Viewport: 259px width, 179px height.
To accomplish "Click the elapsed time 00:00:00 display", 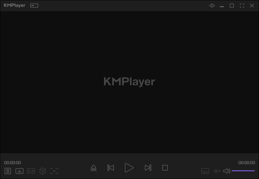I will pyautogui.click(x=13, y=163).
